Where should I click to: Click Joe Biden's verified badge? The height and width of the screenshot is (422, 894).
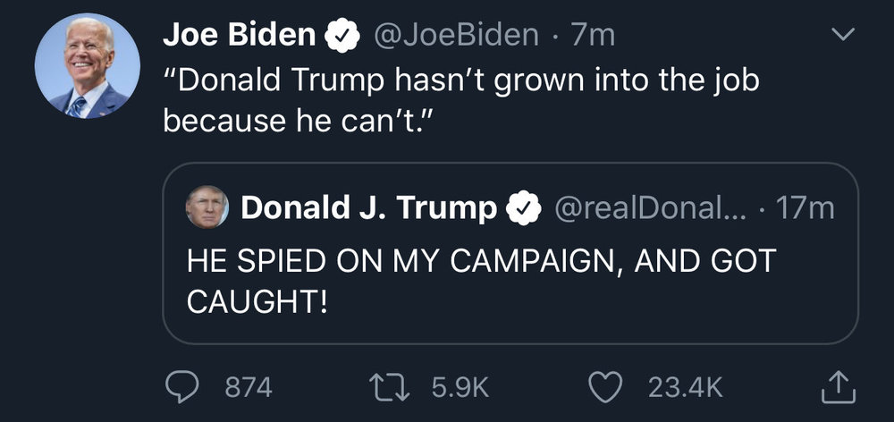pos(341,36)
